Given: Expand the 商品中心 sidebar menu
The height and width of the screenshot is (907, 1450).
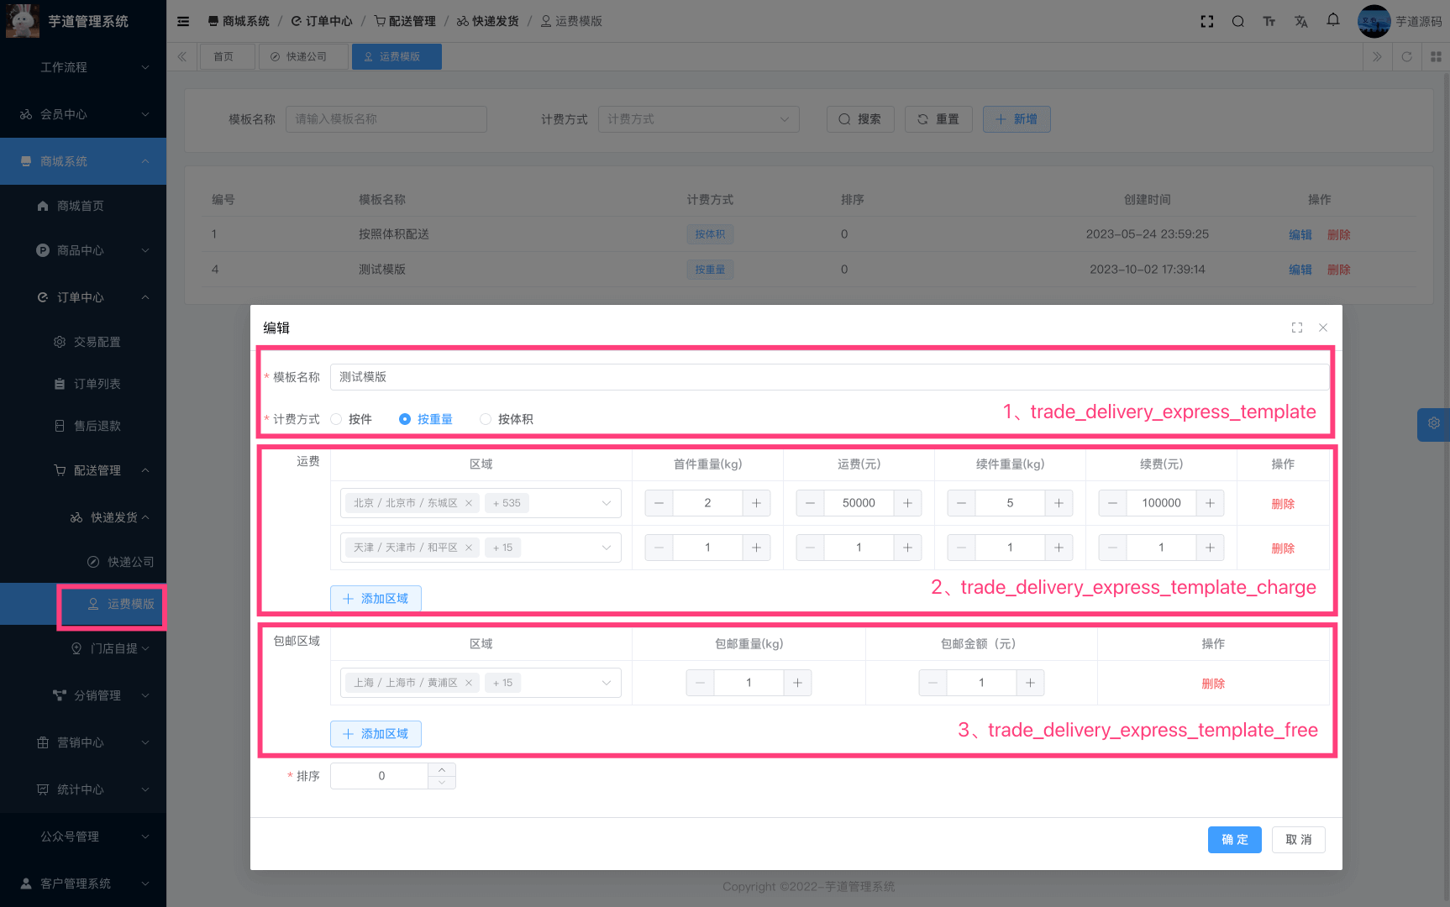Looking at the screenshot, I should tap(82, 250).
